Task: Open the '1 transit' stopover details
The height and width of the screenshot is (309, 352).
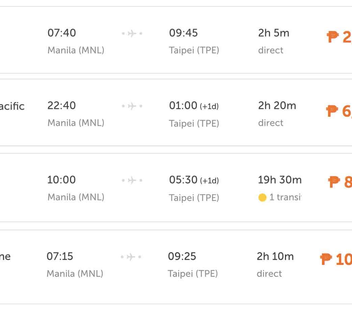Action: [x=284, y=198]
